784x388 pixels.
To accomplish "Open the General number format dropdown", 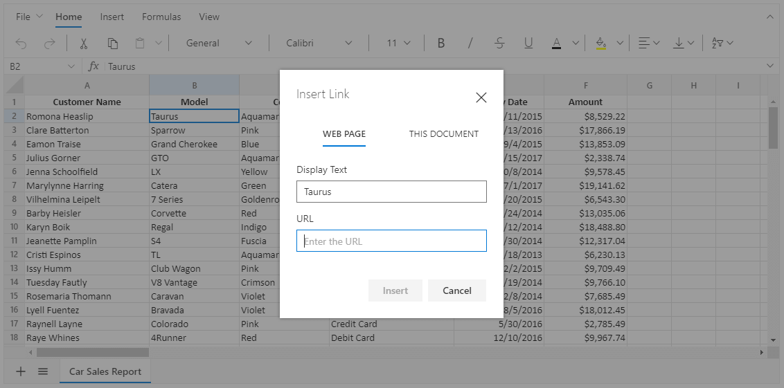I will point(219,43).
